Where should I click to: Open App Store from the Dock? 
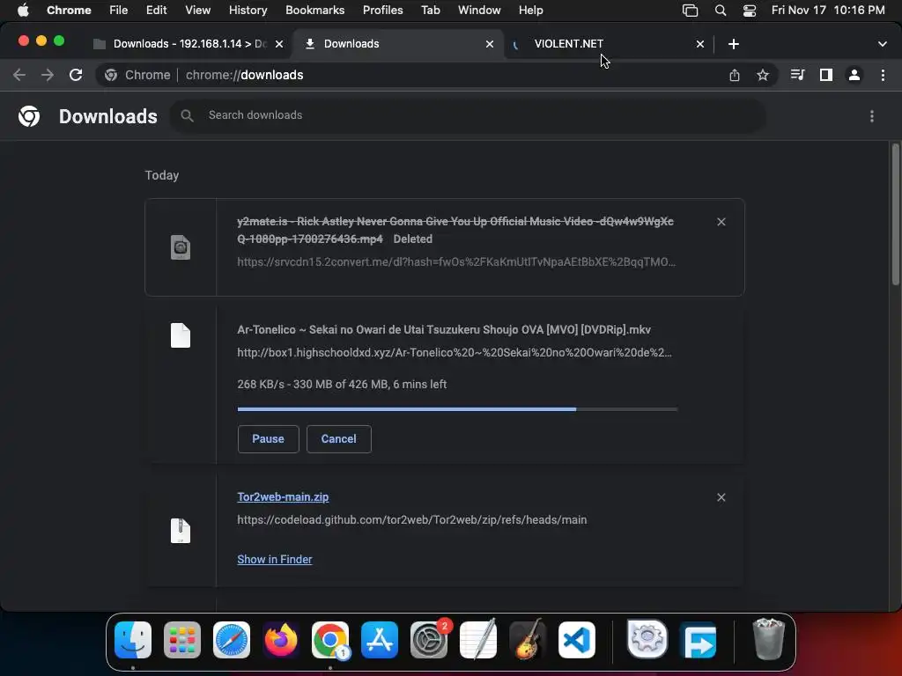(x=380, y=639)
